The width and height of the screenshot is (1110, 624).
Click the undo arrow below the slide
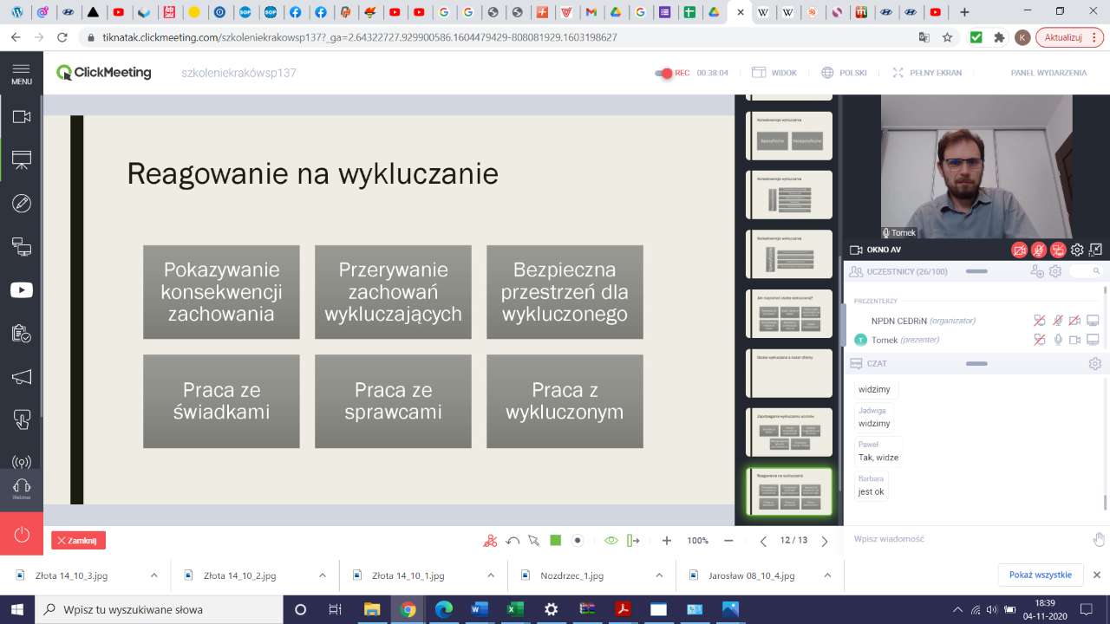513,541
